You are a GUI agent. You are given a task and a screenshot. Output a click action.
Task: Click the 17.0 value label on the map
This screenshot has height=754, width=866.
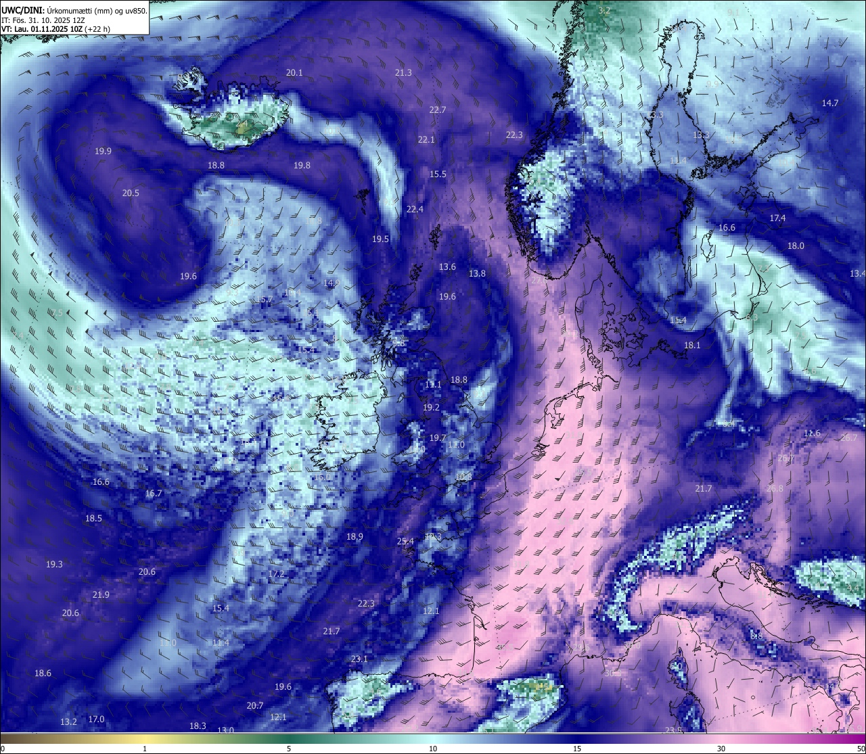(x=96, y=719)
